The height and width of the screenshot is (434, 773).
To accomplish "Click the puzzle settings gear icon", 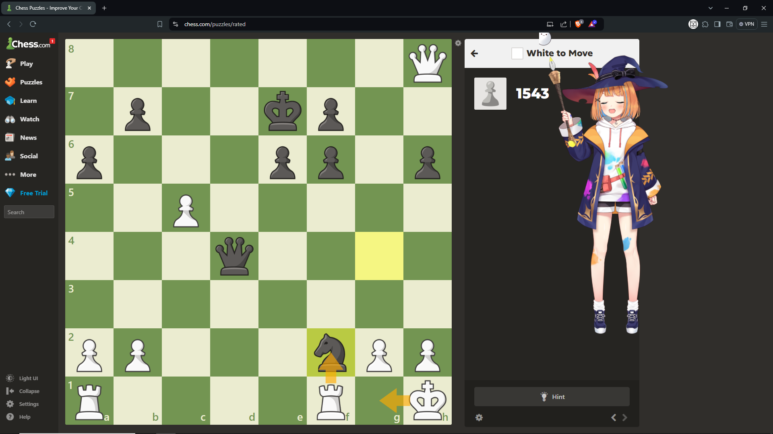I will (479, 418).
